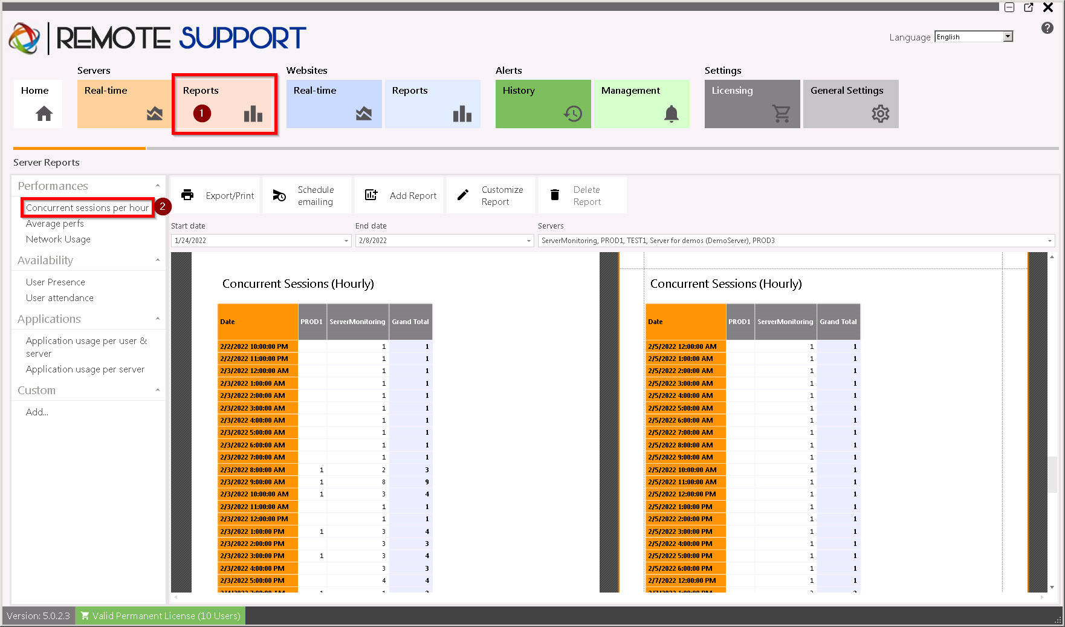The height and width of the screenshot is (627, 1065).
Task: Click the Version 5.0.2.3 status text
Action: (x=38, y=616)
